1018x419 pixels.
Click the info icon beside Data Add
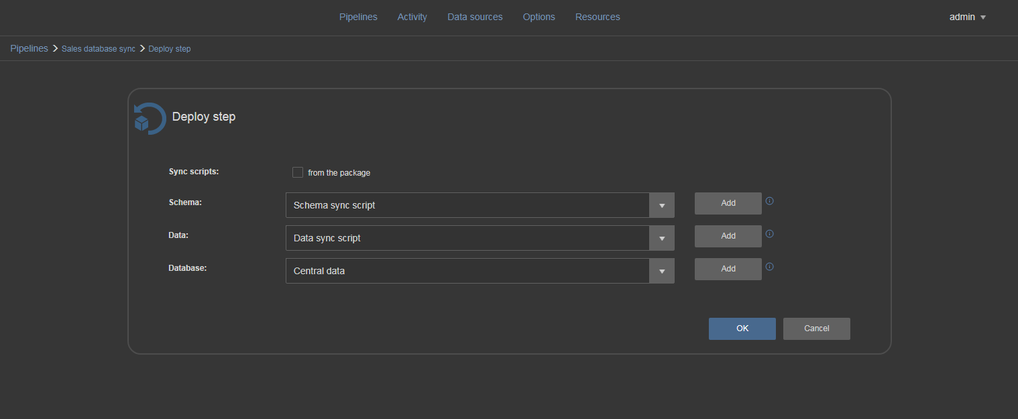[x=770, y=234]
